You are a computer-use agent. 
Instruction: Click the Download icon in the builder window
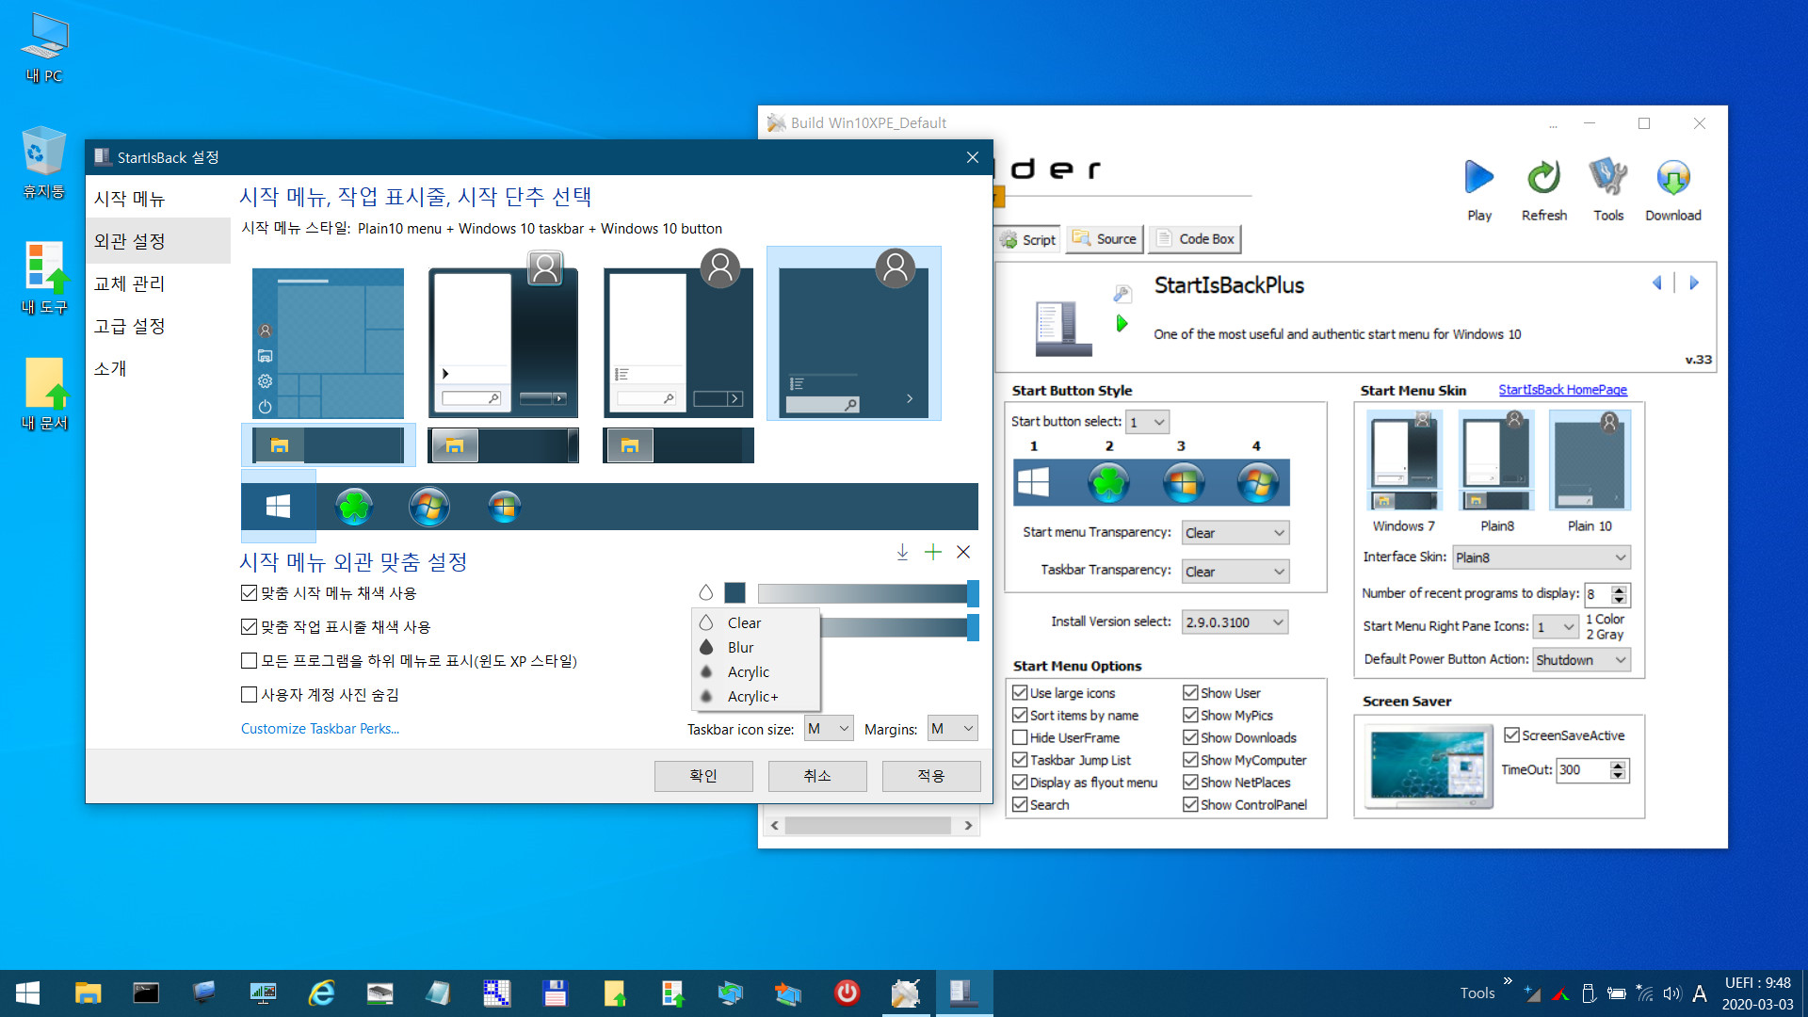1672,178
